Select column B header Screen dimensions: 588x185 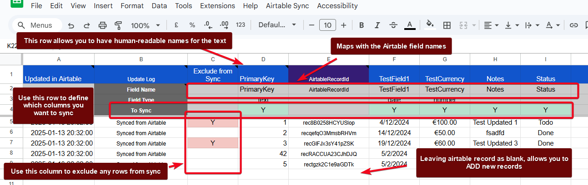point(141,59)
